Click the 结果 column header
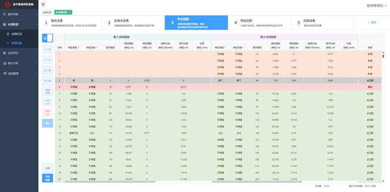 [x=370, y=47]
